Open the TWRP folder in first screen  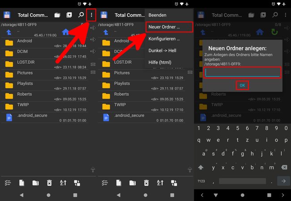(x=44, y=107)
